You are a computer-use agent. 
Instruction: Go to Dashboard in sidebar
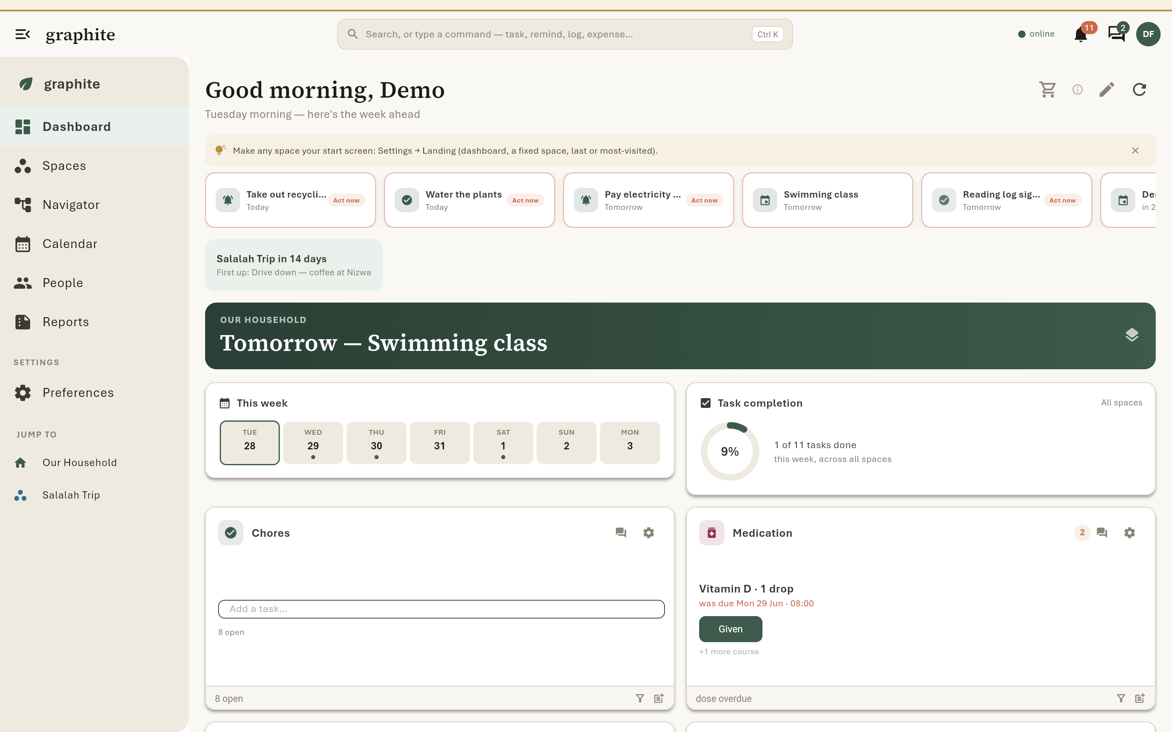coord(94,127)
